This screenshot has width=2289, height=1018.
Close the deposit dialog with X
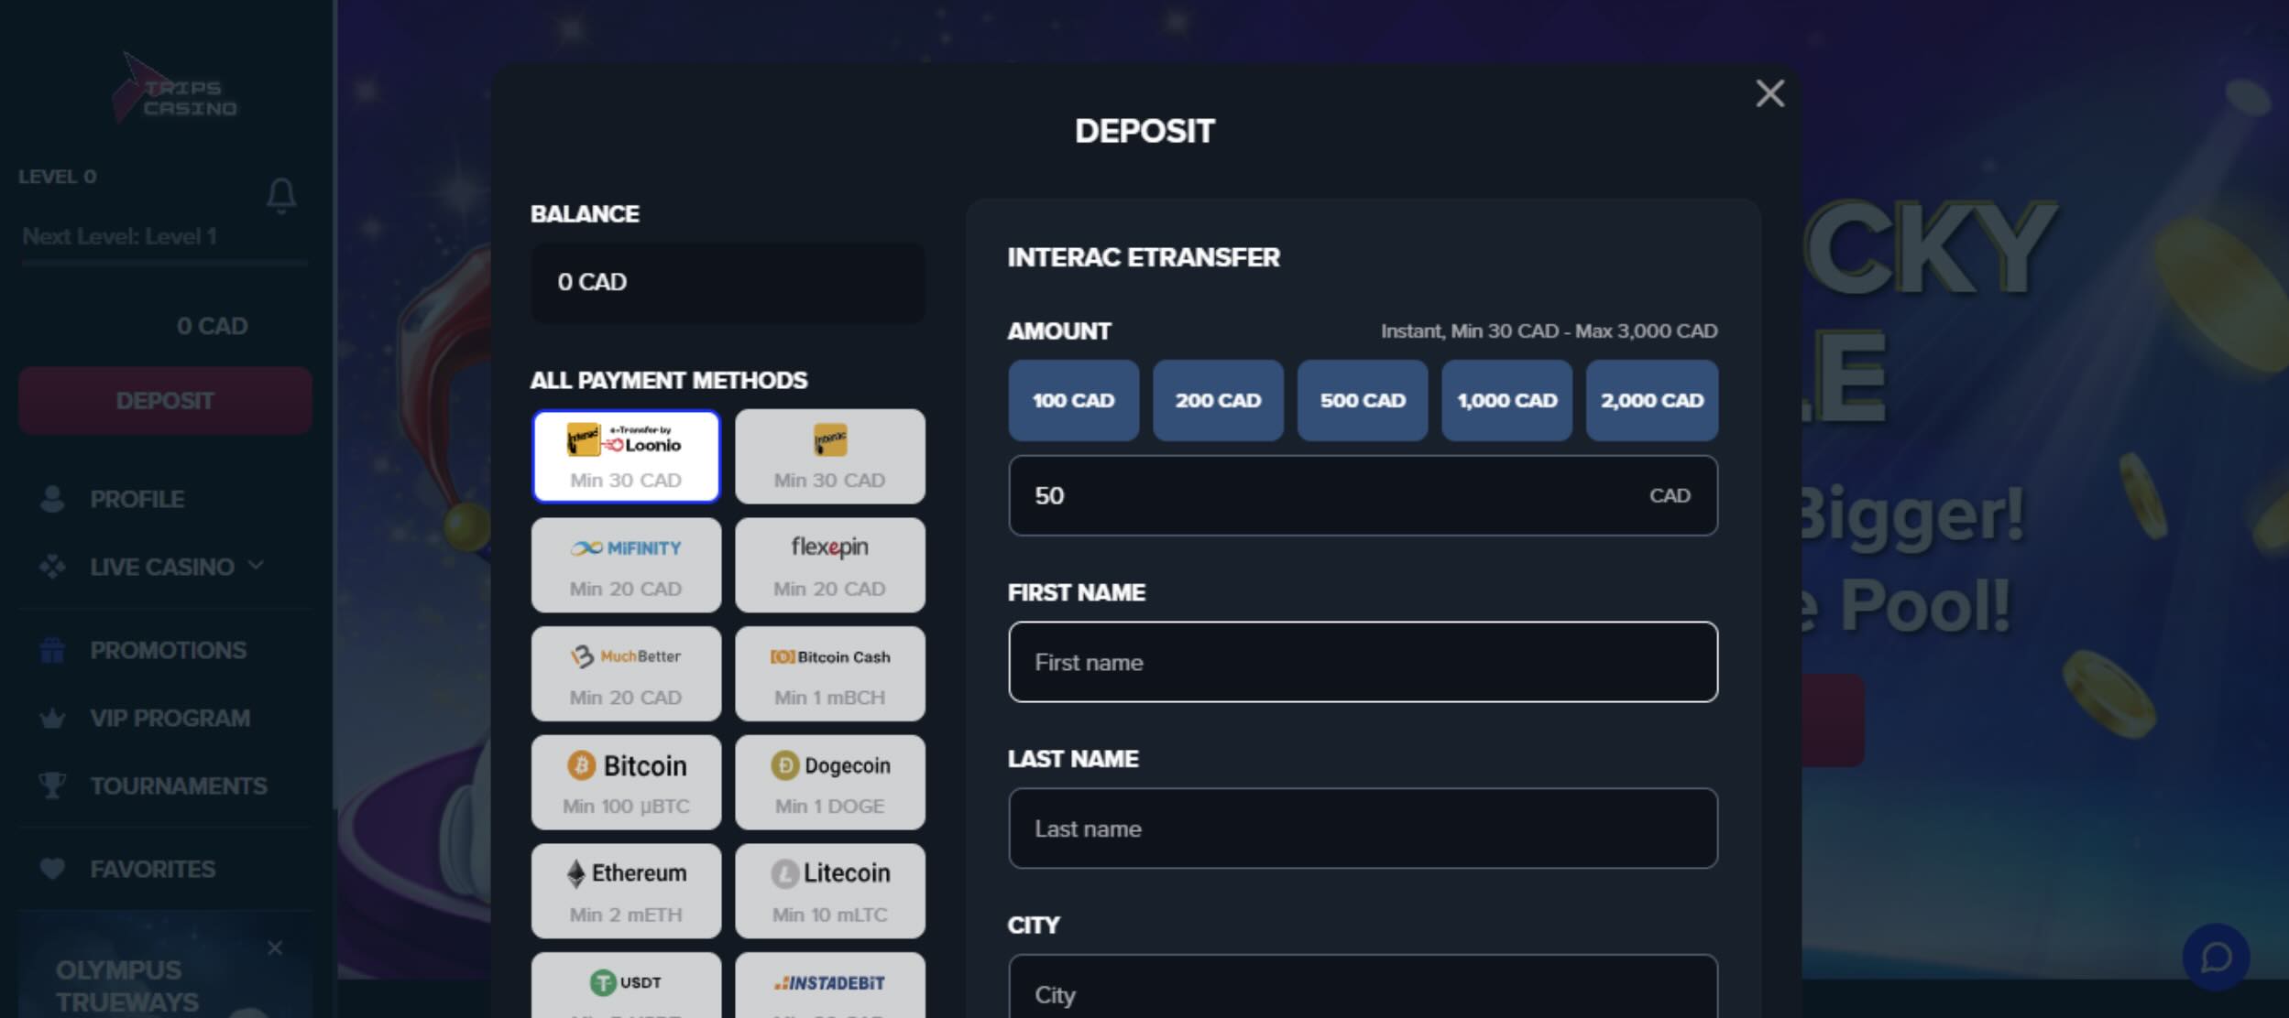click(1769, 93)
